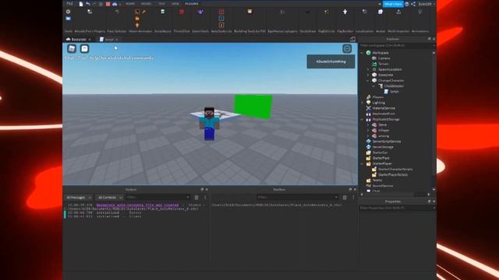
Task: Collapse the ChangeCharacter node
Action: [368, 81]
